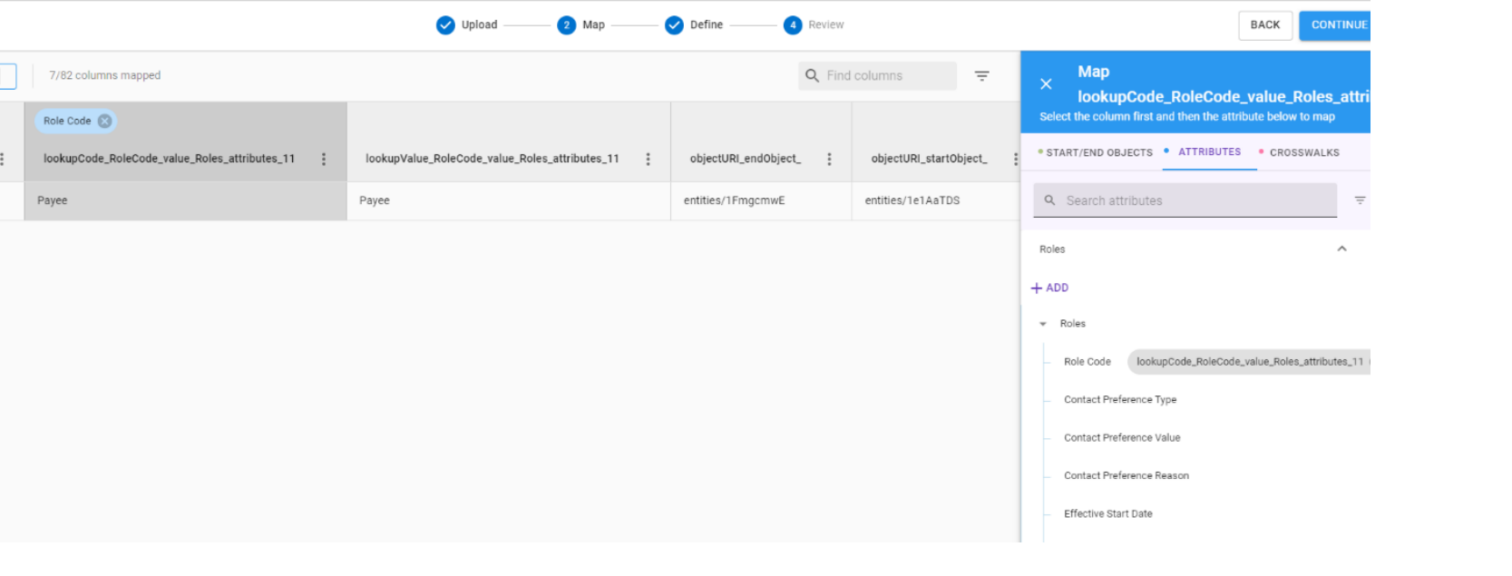Select the Effective Start Date attribute
Image resolution: width=1512 pixels, height=576 pixels.
click(x=1107, y=514)
